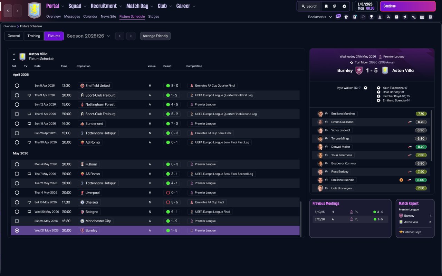
Task: Click the up arrow beside Aston Villa schedule
Action: tap(14, 54)
